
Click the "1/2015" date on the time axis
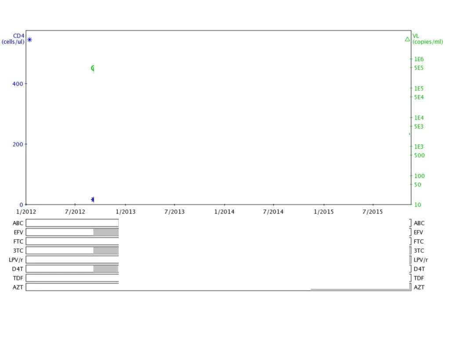(x=324, y=212)
